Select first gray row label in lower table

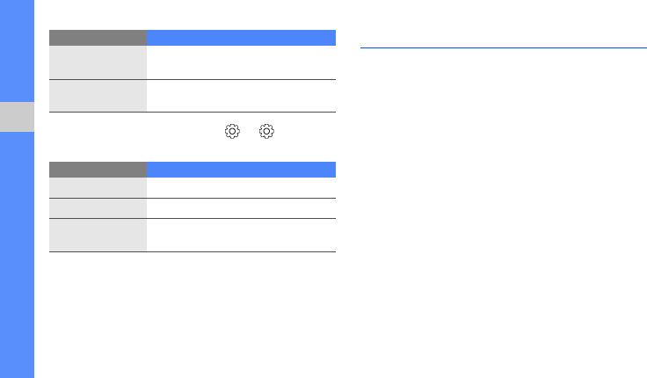[98, 187]
